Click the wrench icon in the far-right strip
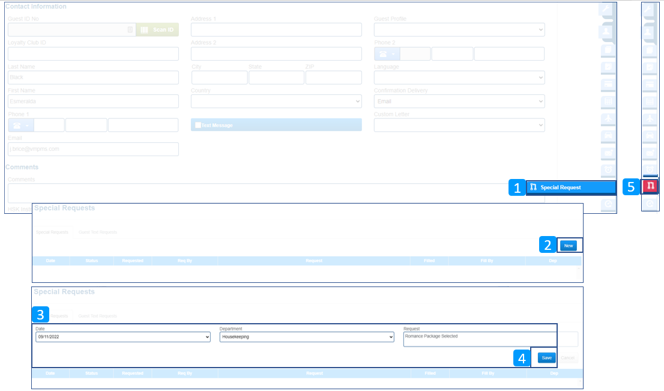 point(650,10)
